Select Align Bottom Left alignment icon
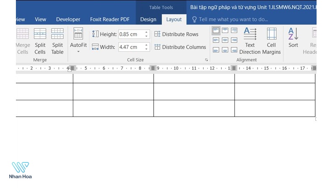Screen dimensions: 335x188 click(x=216, y=50)
